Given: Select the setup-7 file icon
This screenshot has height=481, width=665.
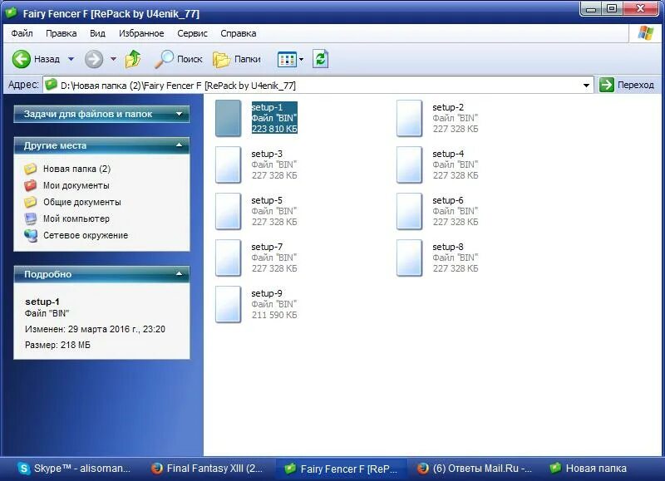Looking at the screenshot, I should point(228,258).
